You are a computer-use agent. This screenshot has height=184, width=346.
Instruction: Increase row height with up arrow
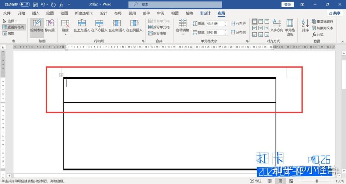point(226,22)
